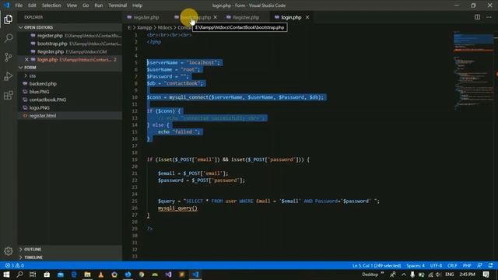Open the Search view in activity bar

(x=9, y=38)
